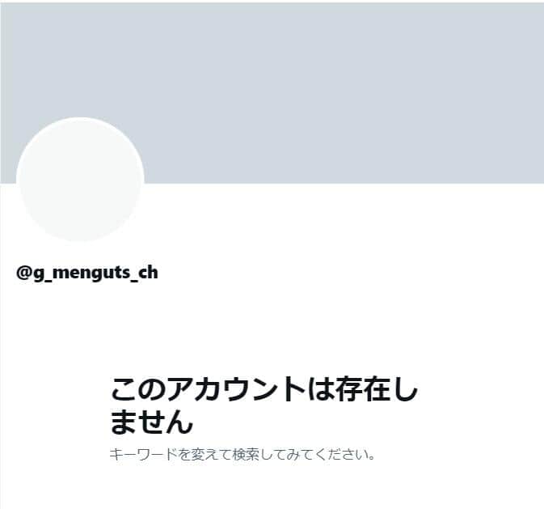Image resolution: width=544 pixels, height=509 pixels.
Task: Click the word 検索 in the subtext
Action: click(246, 454)
